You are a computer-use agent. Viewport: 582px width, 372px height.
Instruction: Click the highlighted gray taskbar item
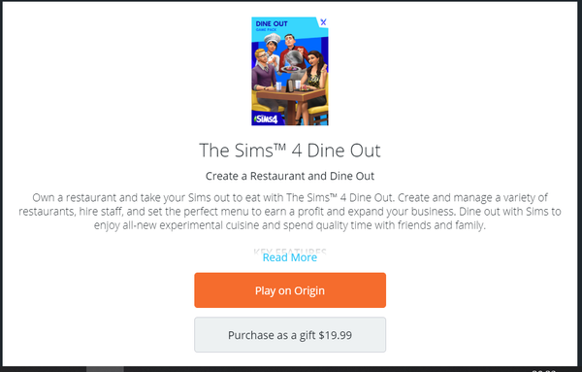(x=105, y=369)
